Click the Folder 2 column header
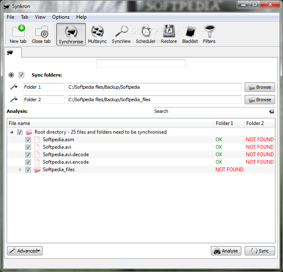Screen dimensions: 283x272 point(260,123)
